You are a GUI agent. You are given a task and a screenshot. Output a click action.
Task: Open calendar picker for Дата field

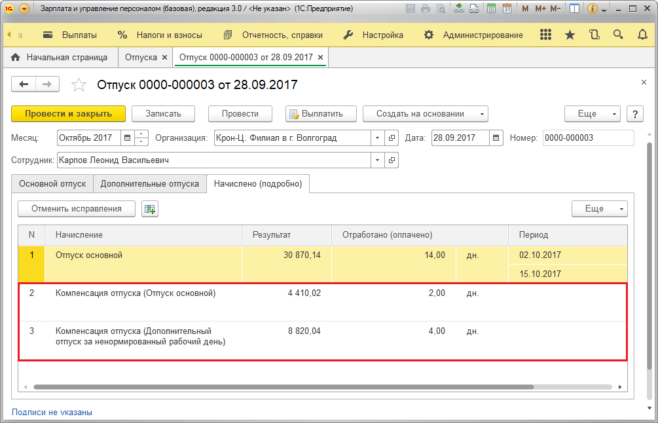pyautogui.click(x=496, y=138)
